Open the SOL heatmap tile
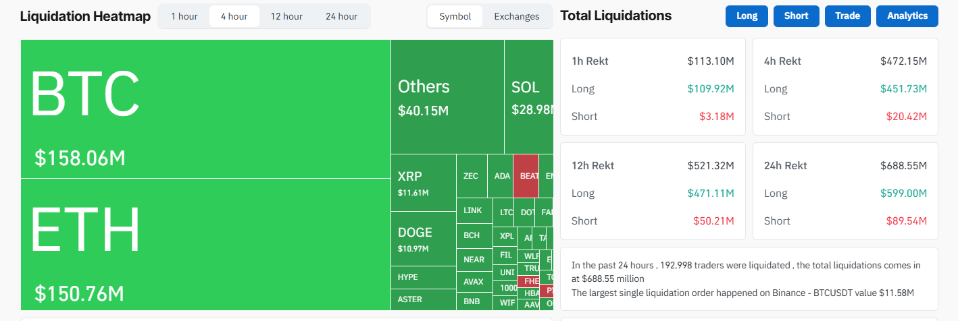Viewport: 958px width, 321px height. click(x=529, y=96)
